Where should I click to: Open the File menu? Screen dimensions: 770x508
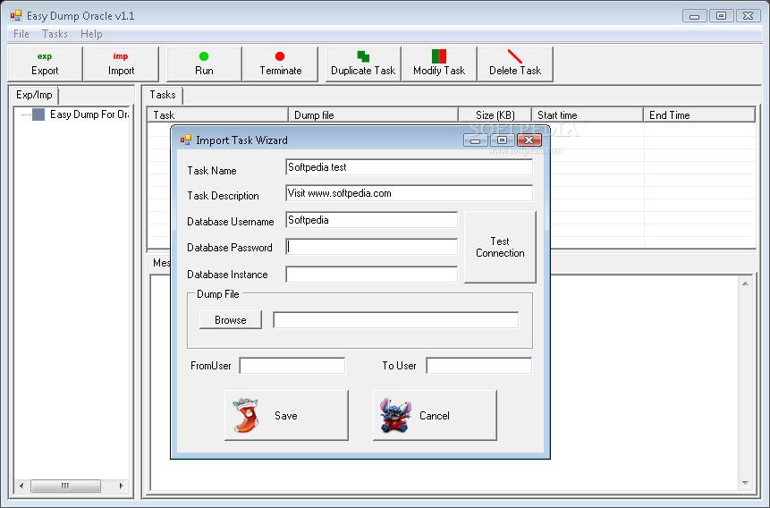point(21,34)
